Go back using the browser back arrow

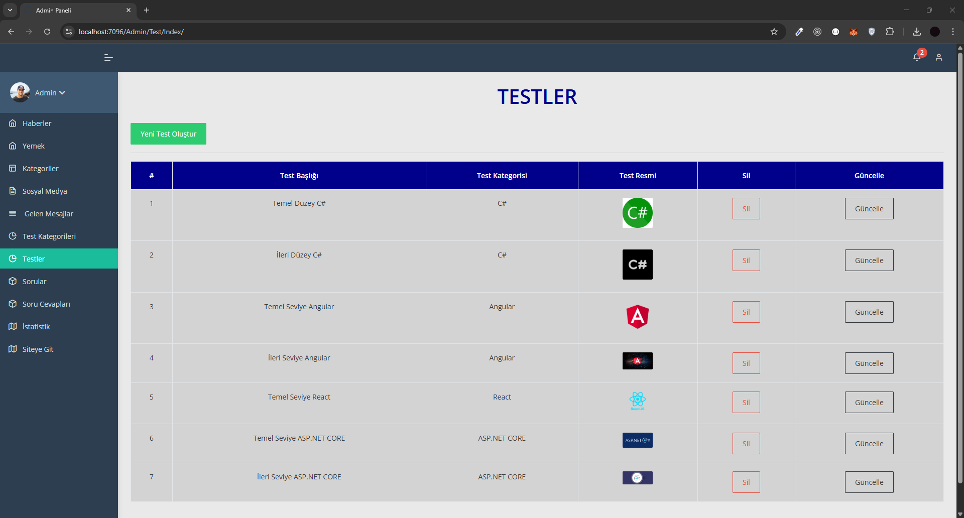click(11, 32)
